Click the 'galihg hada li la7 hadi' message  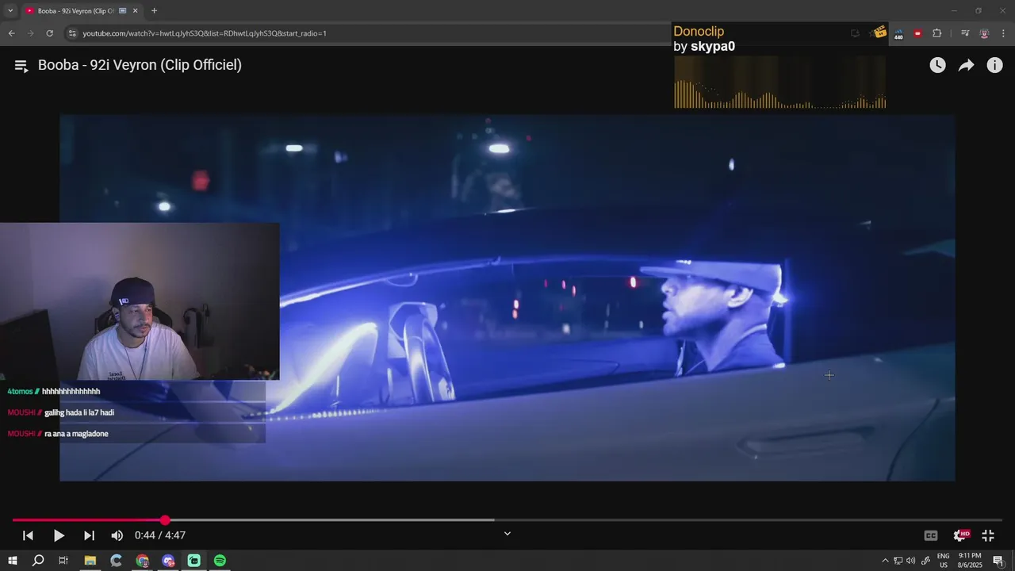(79, 412)
